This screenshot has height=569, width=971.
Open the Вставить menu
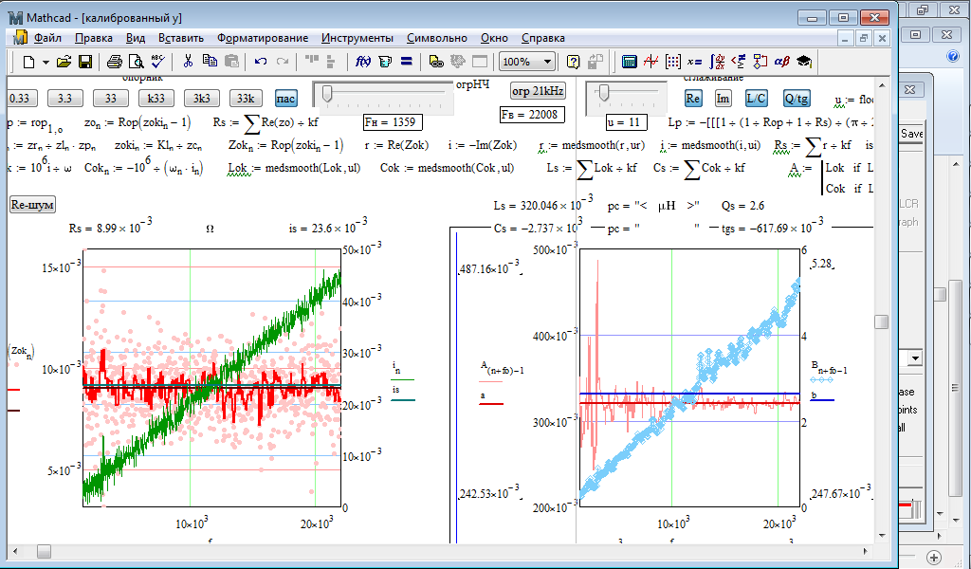click(x=180, y=38)
